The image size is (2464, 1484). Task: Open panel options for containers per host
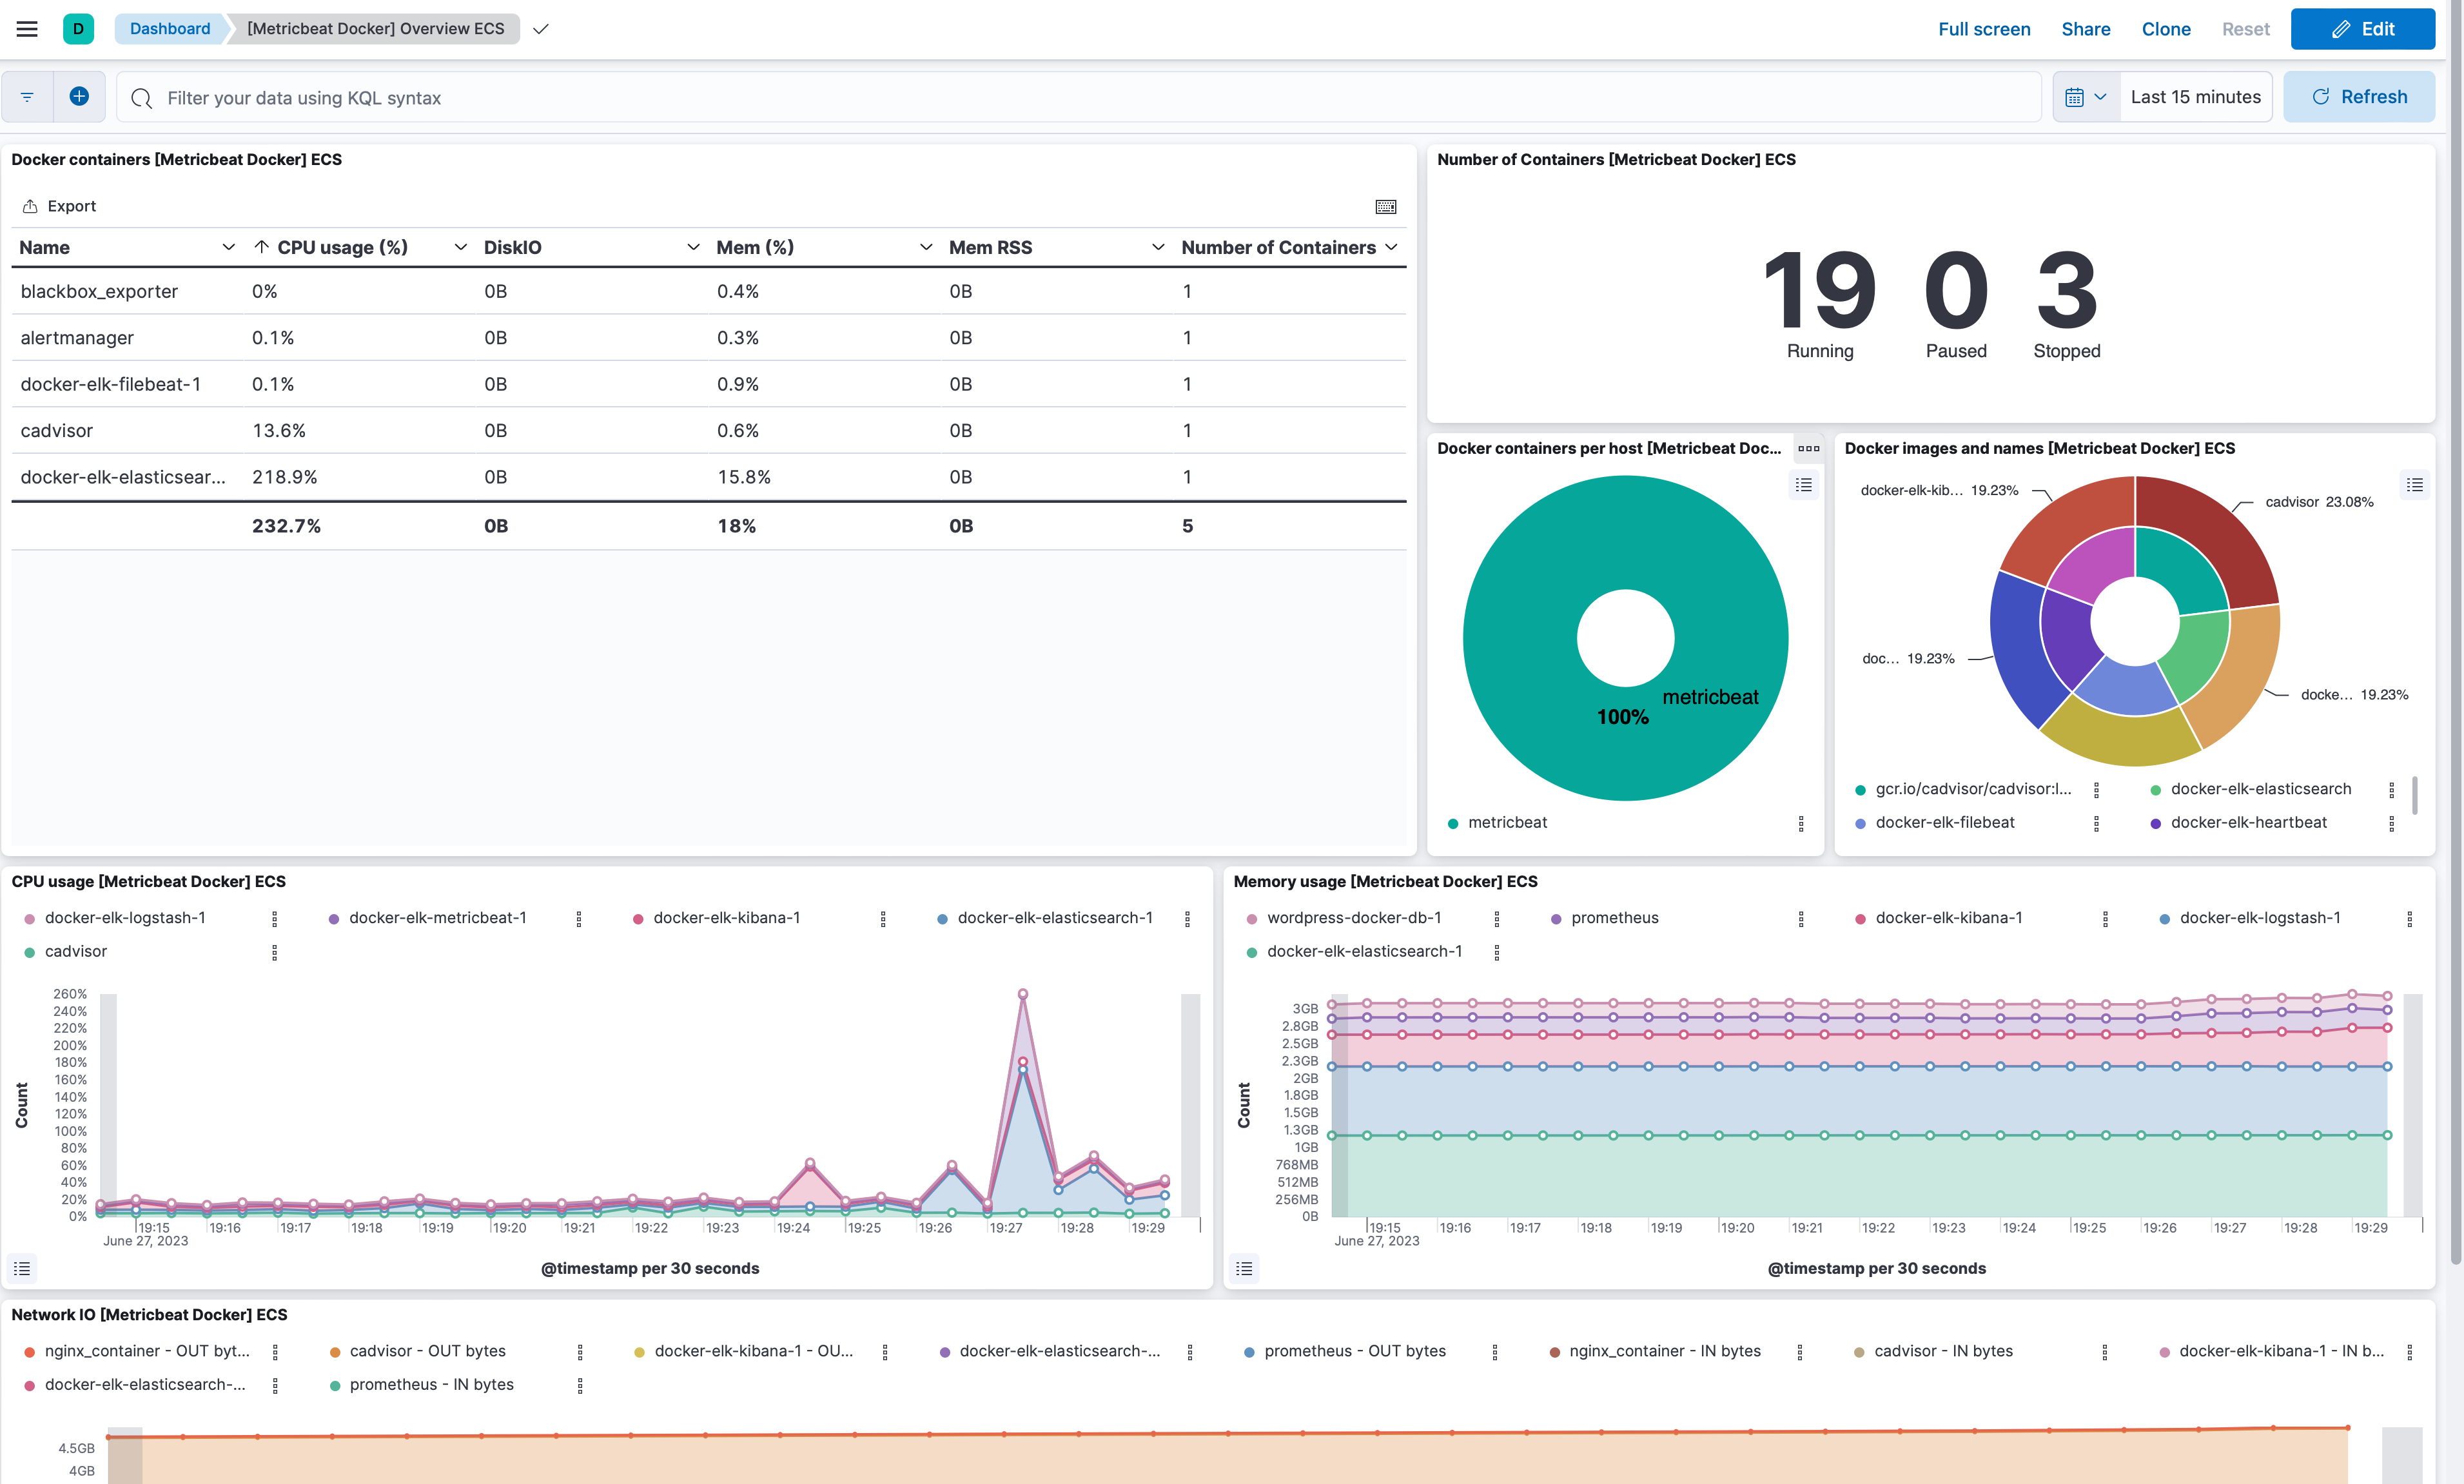(1808, 448)
